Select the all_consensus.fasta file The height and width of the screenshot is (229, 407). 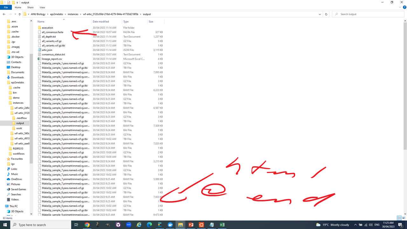point(52,32)
